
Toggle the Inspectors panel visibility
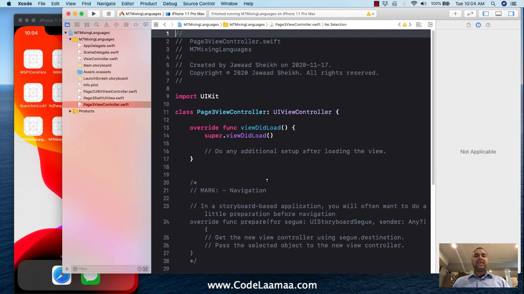(x=511, y=14)
